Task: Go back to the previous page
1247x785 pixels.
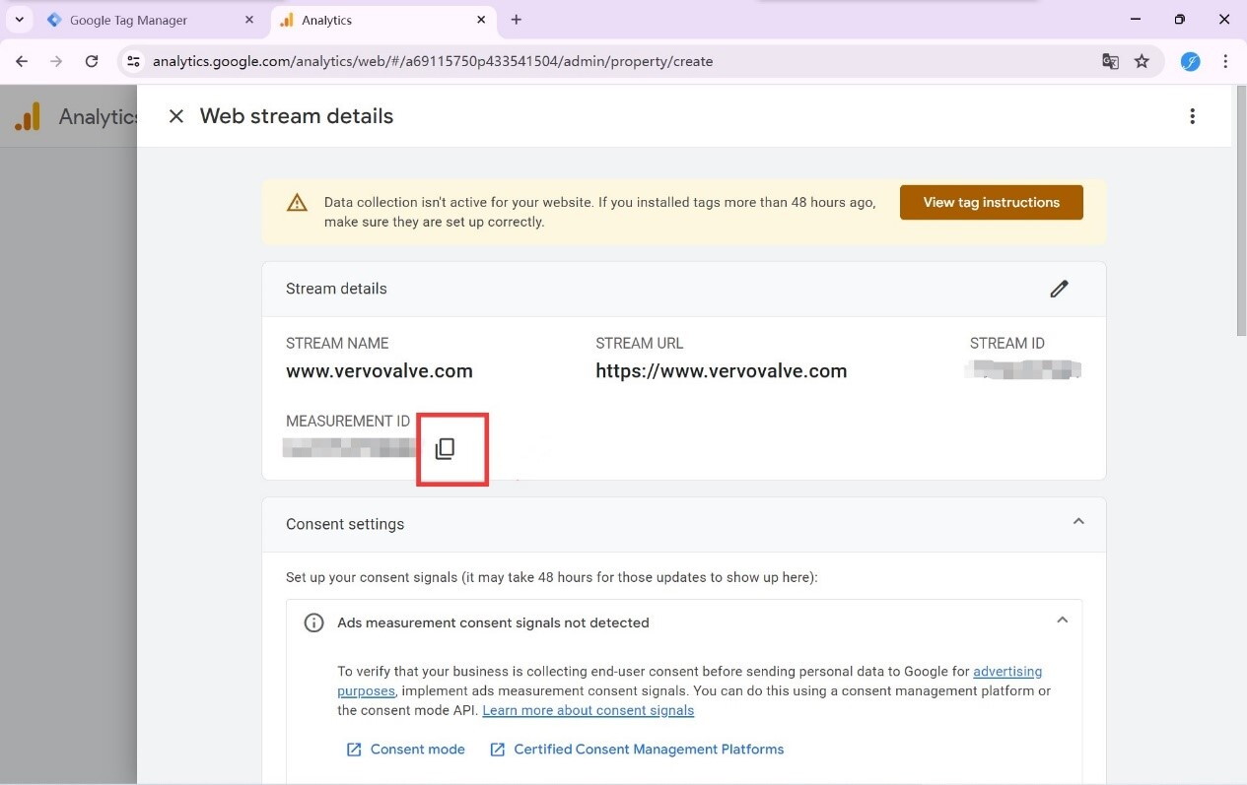Action: [x=22, y=61]
